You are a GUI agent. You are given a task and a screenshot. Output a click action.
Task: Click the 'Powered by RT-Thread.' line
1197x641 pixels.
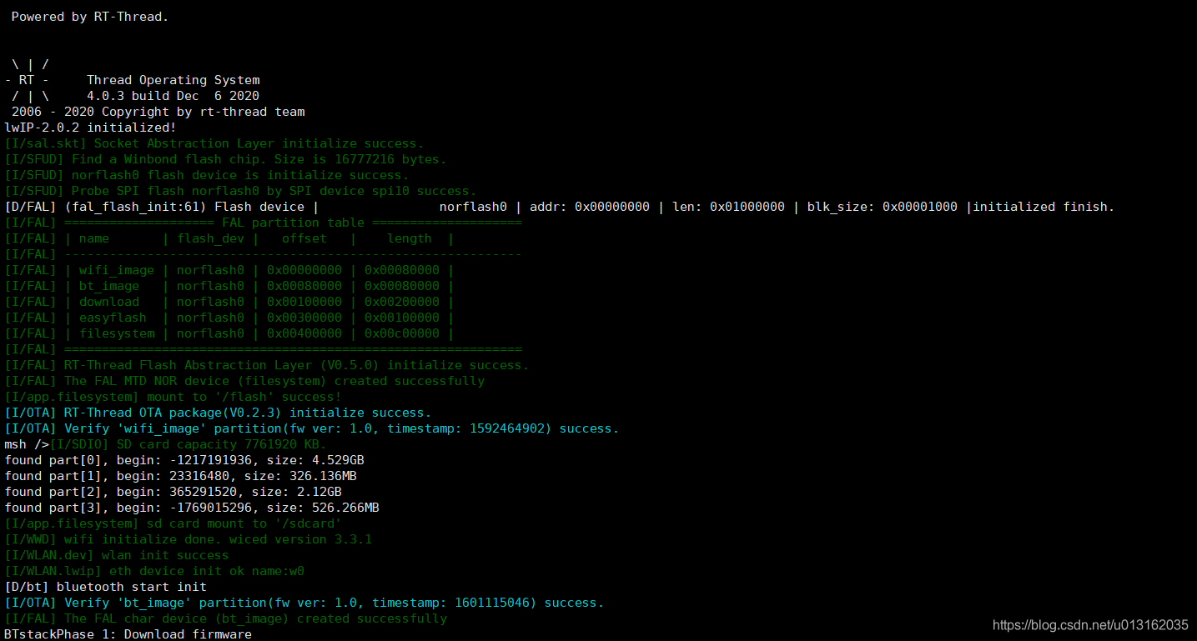90,17
